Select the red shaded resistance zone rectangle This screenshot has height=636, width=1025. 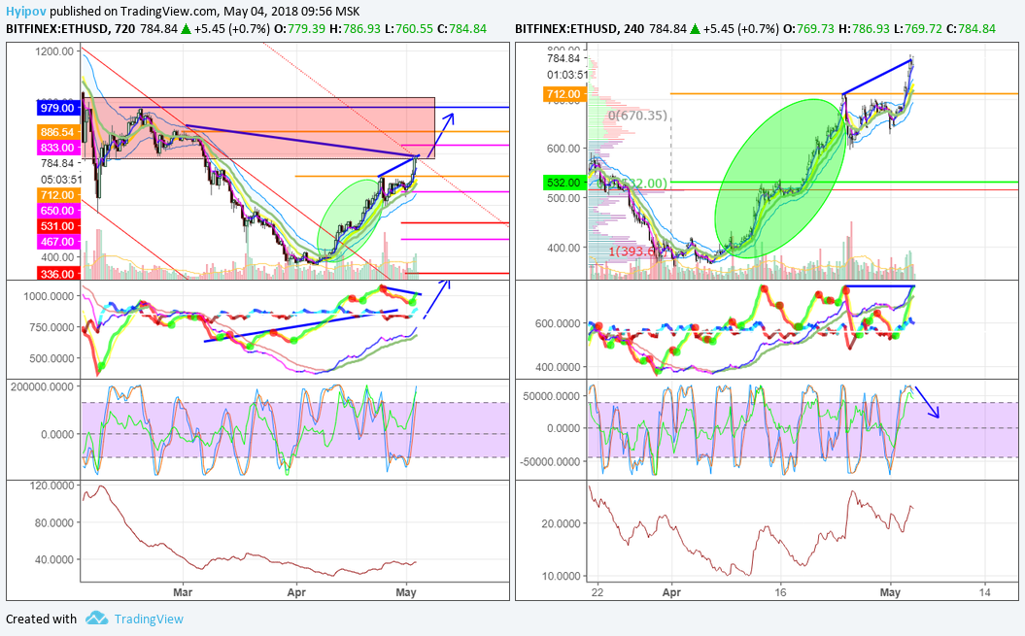[x=258, y=128]
